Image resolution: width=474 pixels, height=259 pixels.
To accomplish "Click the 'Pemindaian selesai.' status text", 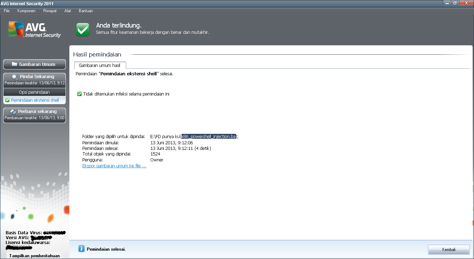I will point(106,249).
